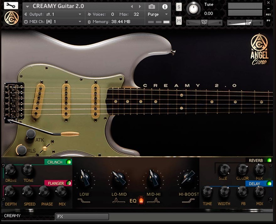Click the MID-HI bell curve icon
Image resolution: width=276 pixels, height=224 pixels.
pos(153,200)
